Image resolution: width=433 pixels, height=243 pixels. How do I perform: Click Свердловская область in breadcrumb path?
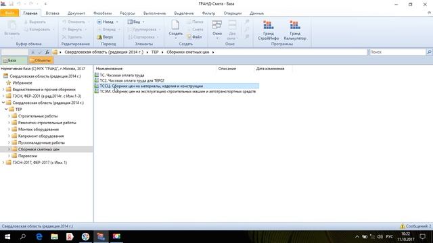pyautogui.click(x=104, y=52)
